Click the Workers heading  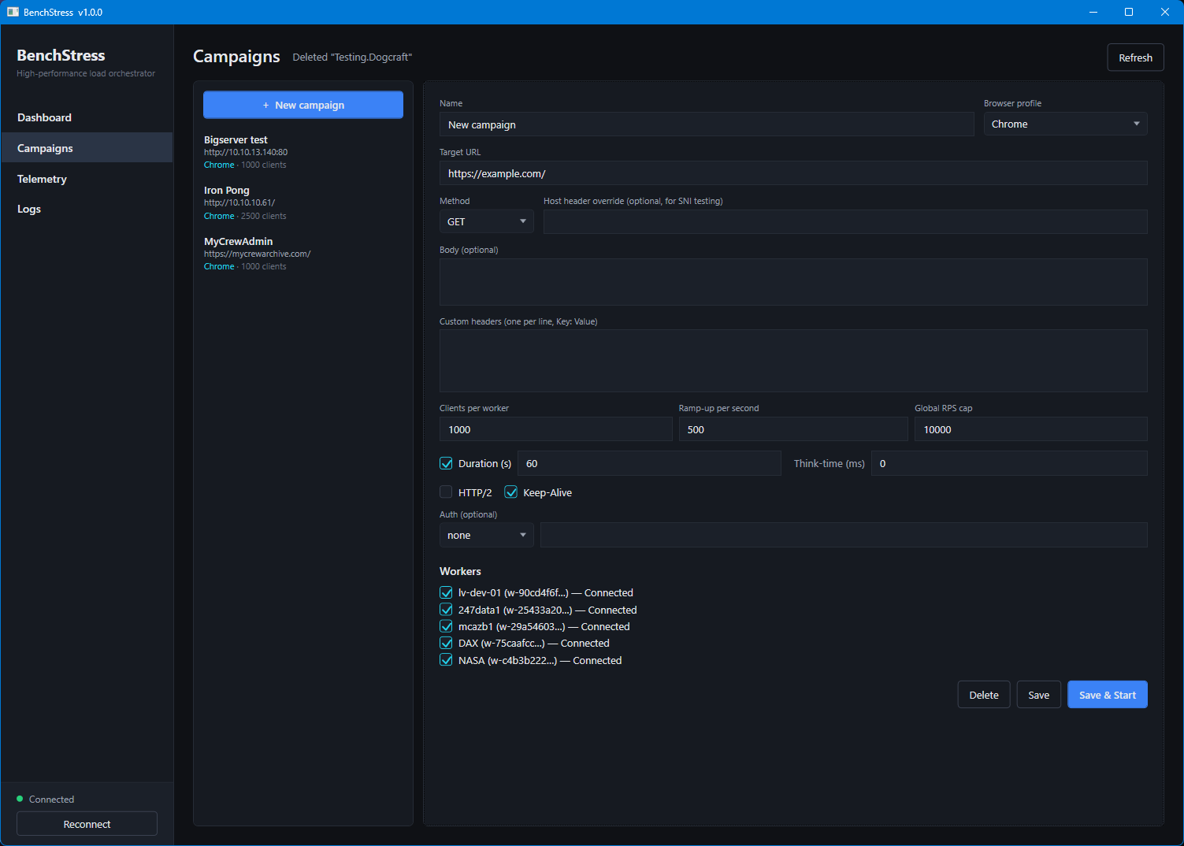[460, 571]
